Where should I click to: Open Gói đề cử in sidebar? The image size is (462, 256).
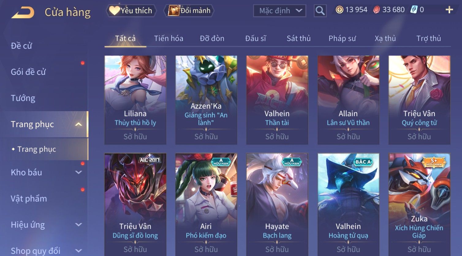(x=28, y=72)
